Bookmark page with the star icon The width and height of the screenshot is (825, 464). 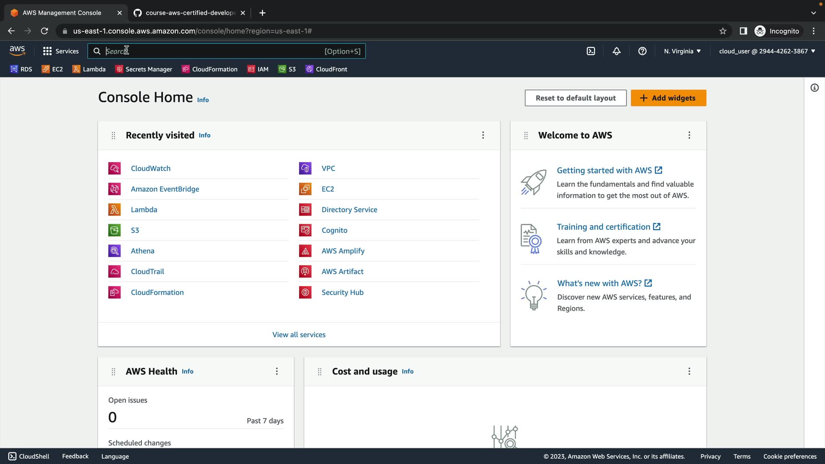(x=723, y=31)
